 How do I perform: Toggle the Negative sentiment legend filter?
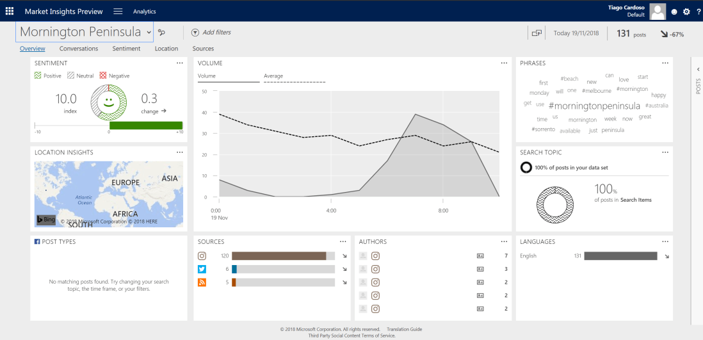pyautogui.click(x=103, y=76)
